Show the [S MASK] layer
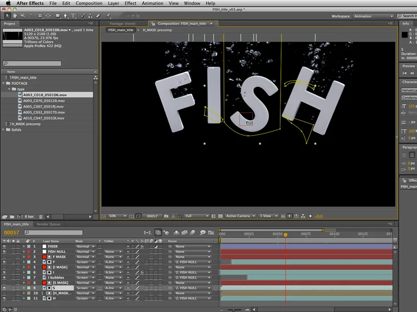 (4, 283)
